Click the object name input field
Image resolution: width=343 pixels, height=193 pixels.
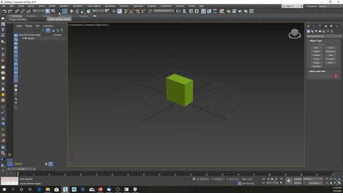pyautogui.click(x=321, y=76)
